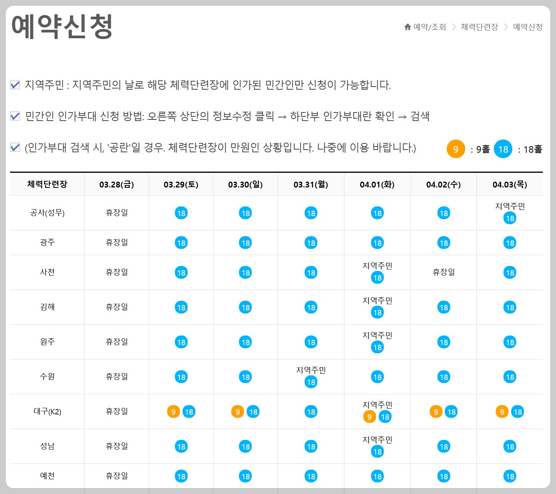This screenshot has height=494, width=556.
Task: Click the 9-hole icon on 대구(K2) 지역주민 day
Action: [370, 417]
